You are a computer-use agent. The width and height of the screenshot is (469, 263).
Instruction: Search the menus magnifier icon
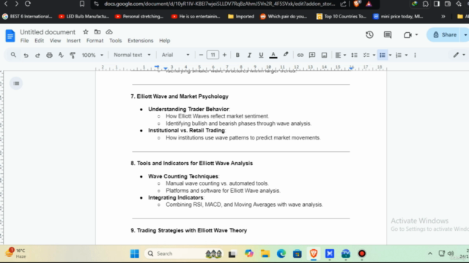pyautogui.click(x=13, y=55)
